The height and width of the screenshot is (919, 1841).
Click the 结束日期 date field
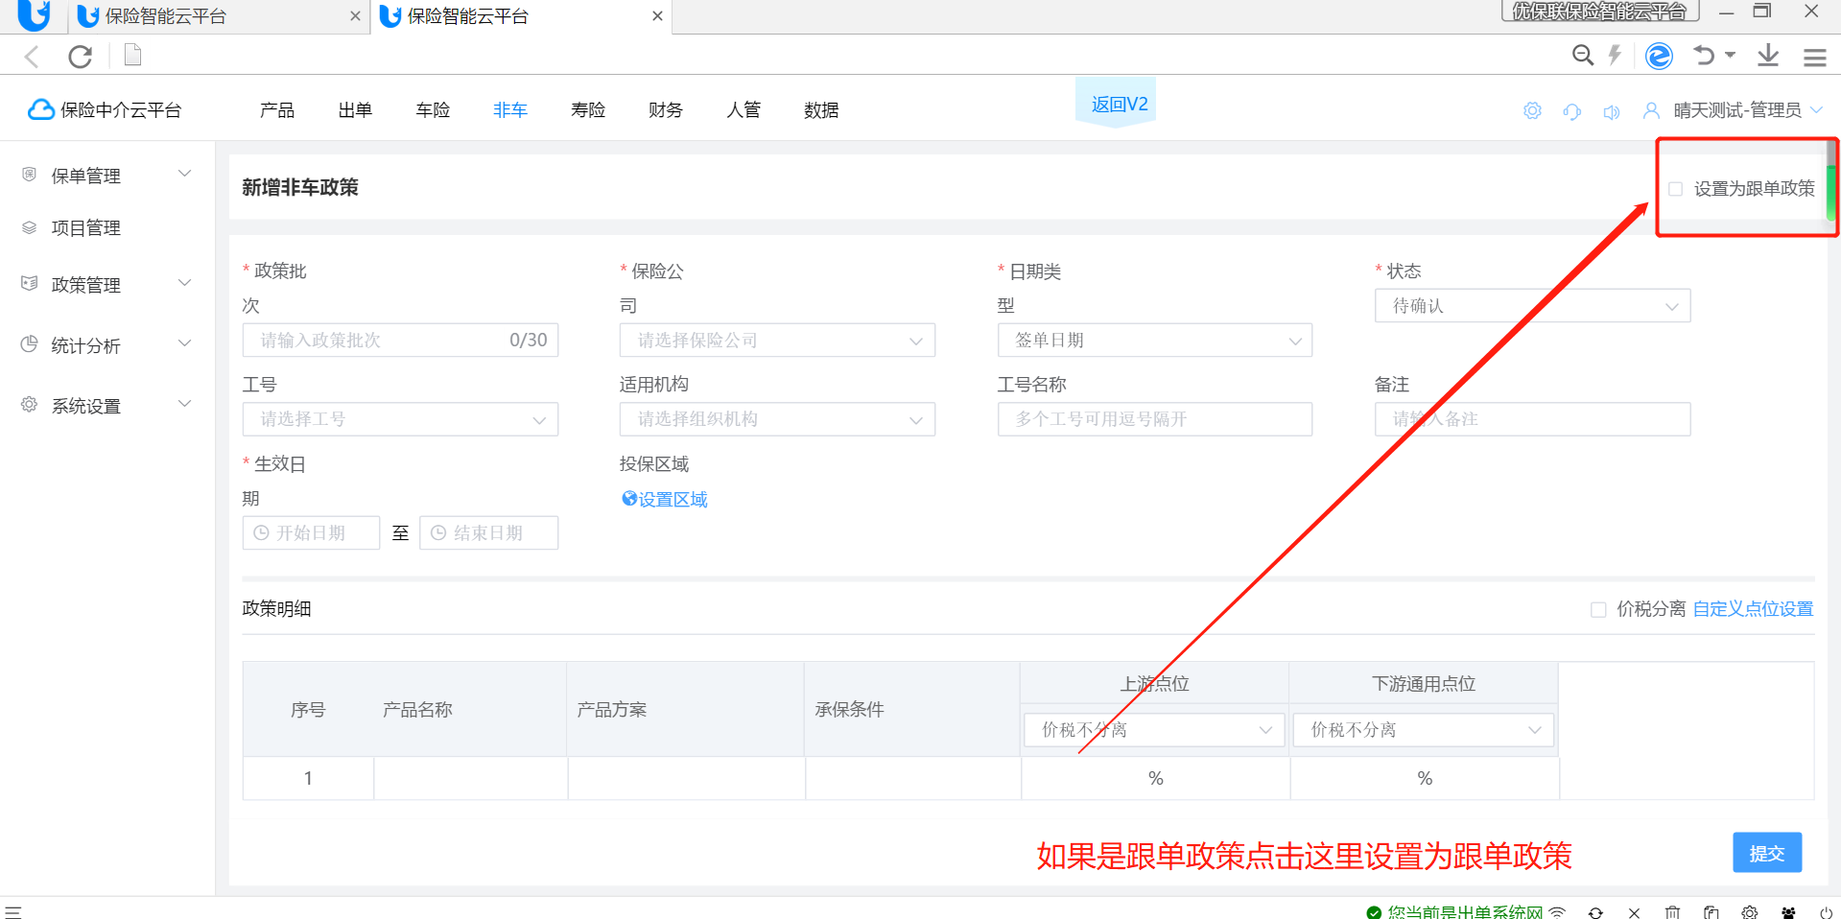click(488, 533)
